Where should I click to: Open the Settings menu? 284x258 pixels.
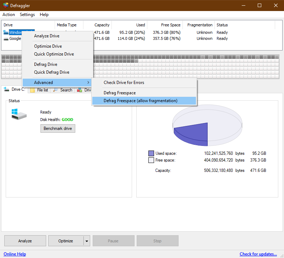[x=27, y=15]
